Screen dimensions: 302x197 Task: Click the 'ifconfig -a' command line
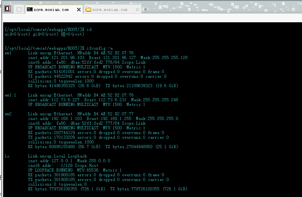tap(59, 48)
